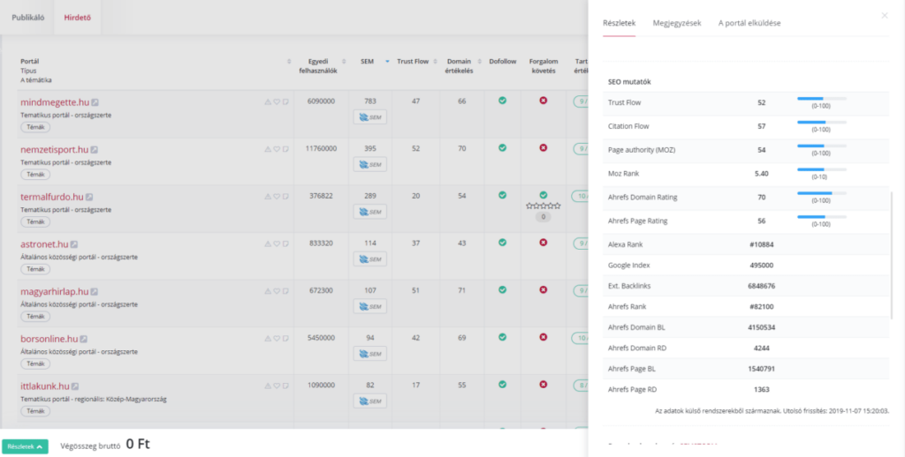Click the note icon in magyarhirlap.hu row
Image resolution: width=905 pixels, height=457 pixels.
click(285, 291)
